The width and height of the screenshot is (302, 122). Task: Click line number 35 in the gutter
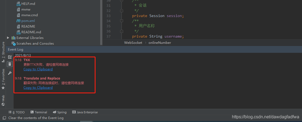pyautogui.click(x=109, y=26)
